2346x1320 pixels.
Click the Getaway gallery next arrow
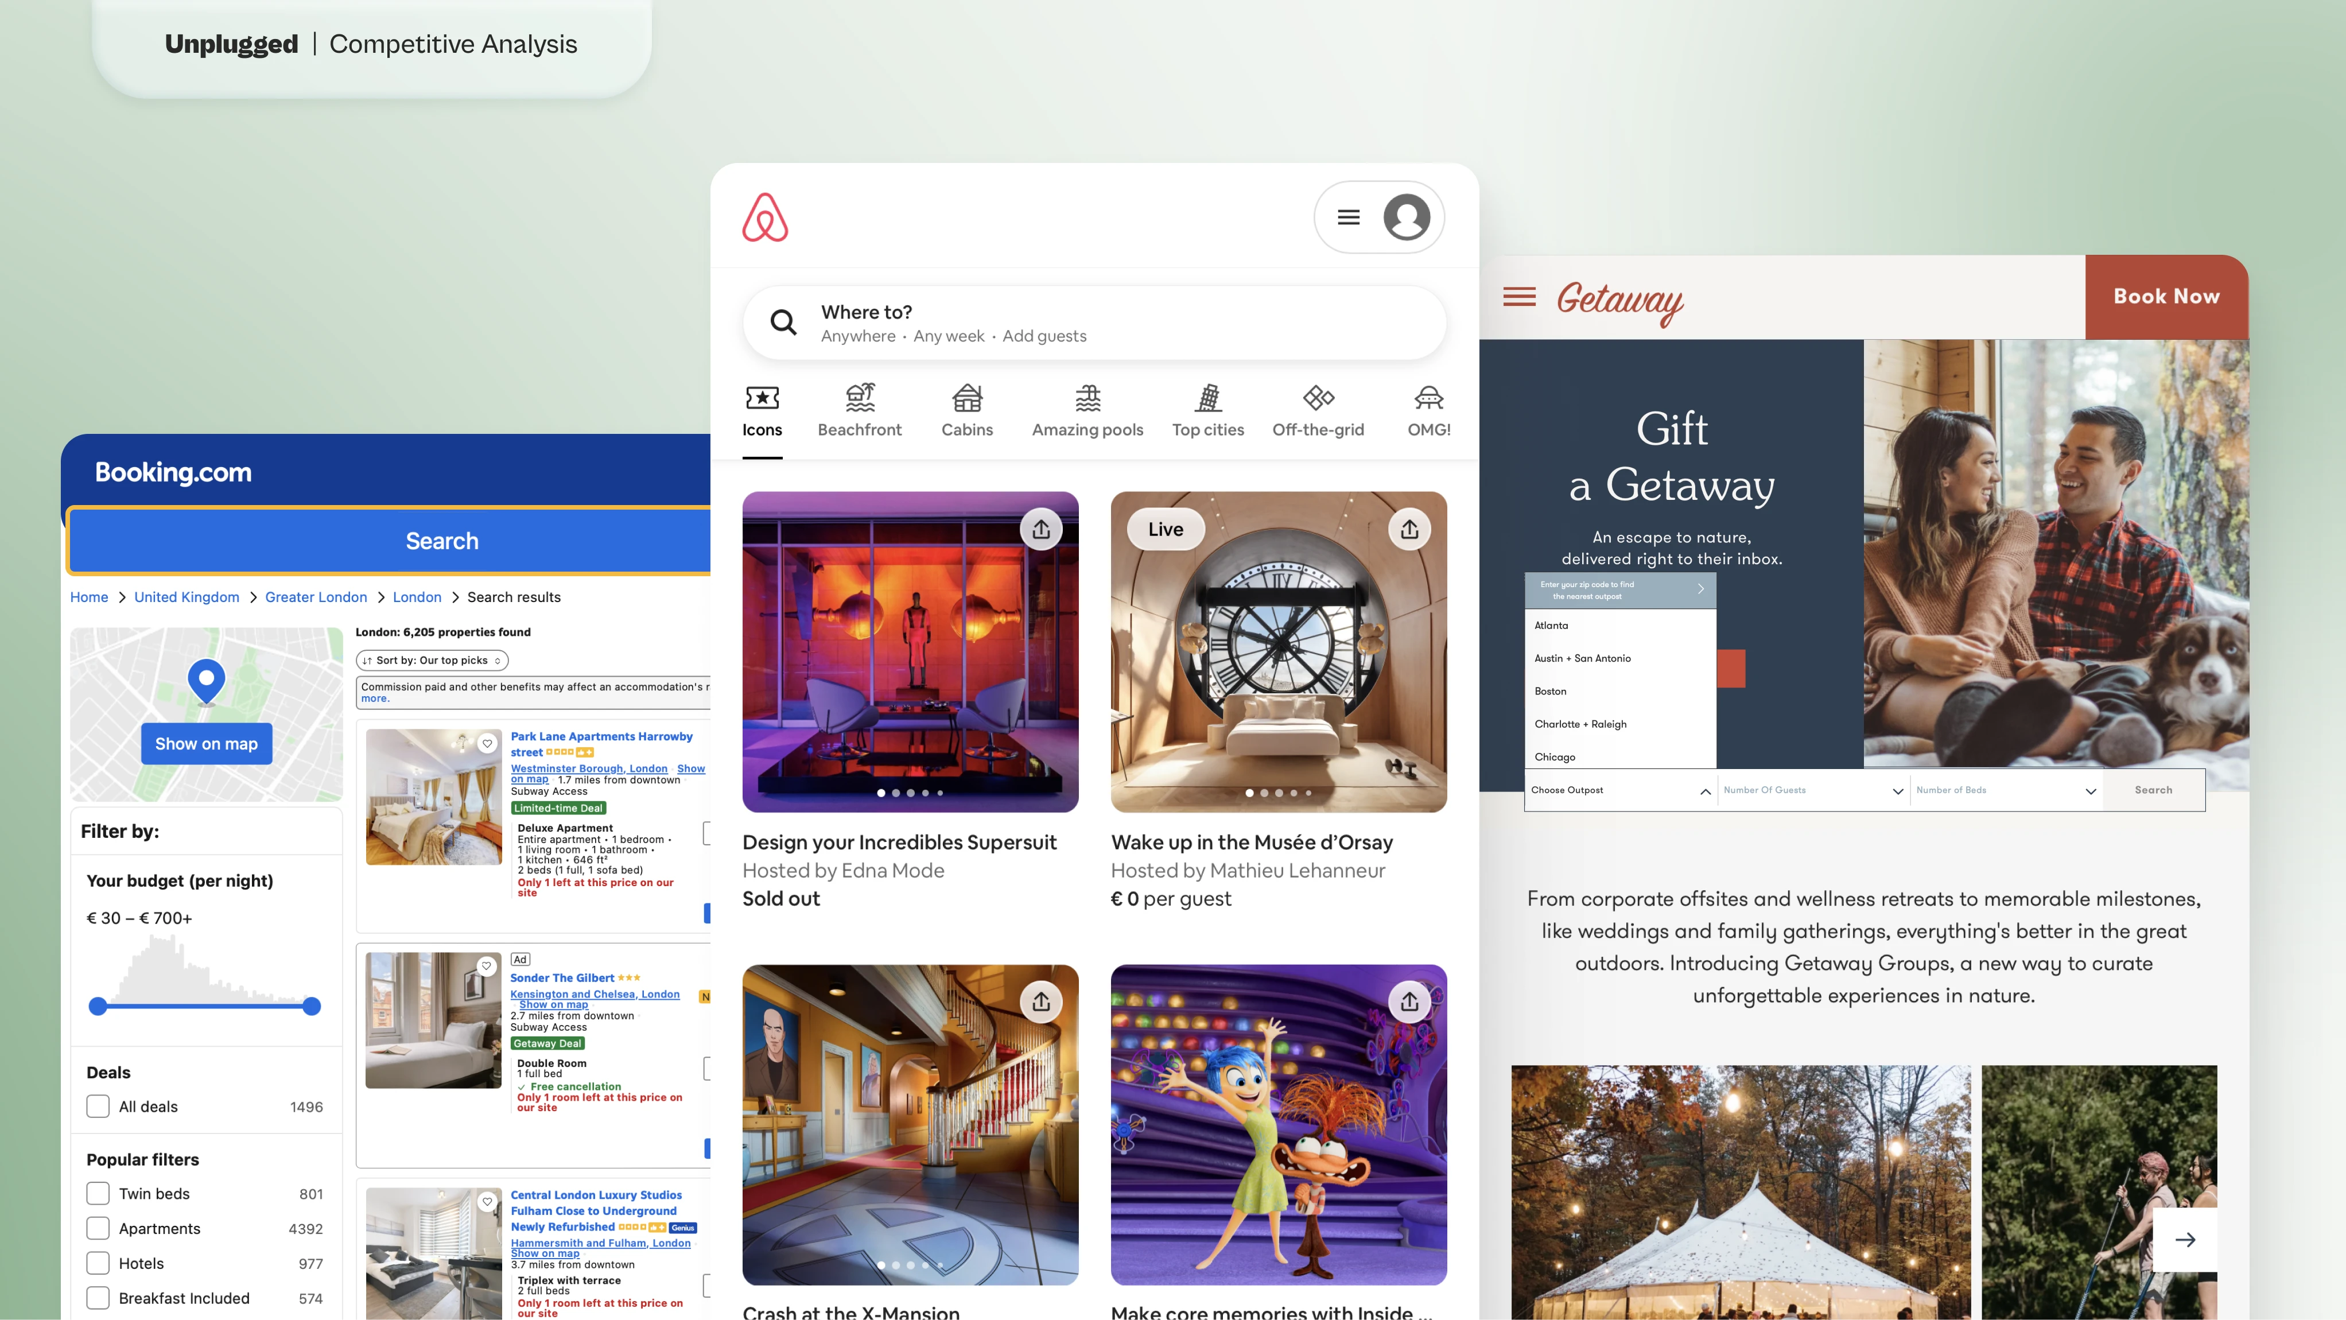2185,1240
